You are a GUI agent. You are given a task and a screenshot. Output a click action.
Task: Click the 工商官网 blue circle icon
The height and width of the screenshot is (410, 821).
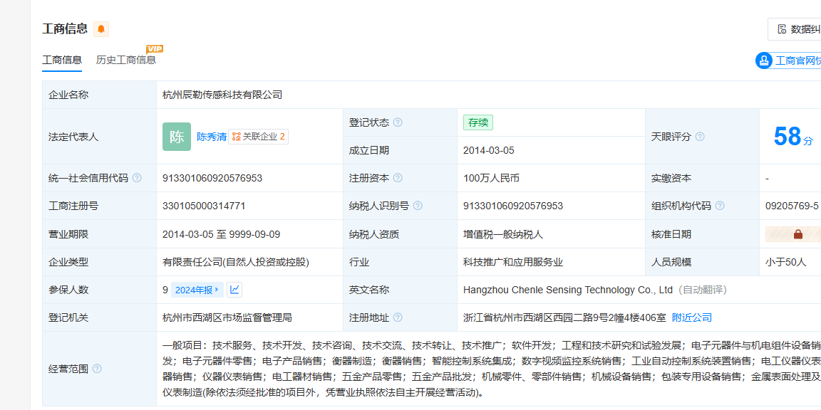[763, 61]
